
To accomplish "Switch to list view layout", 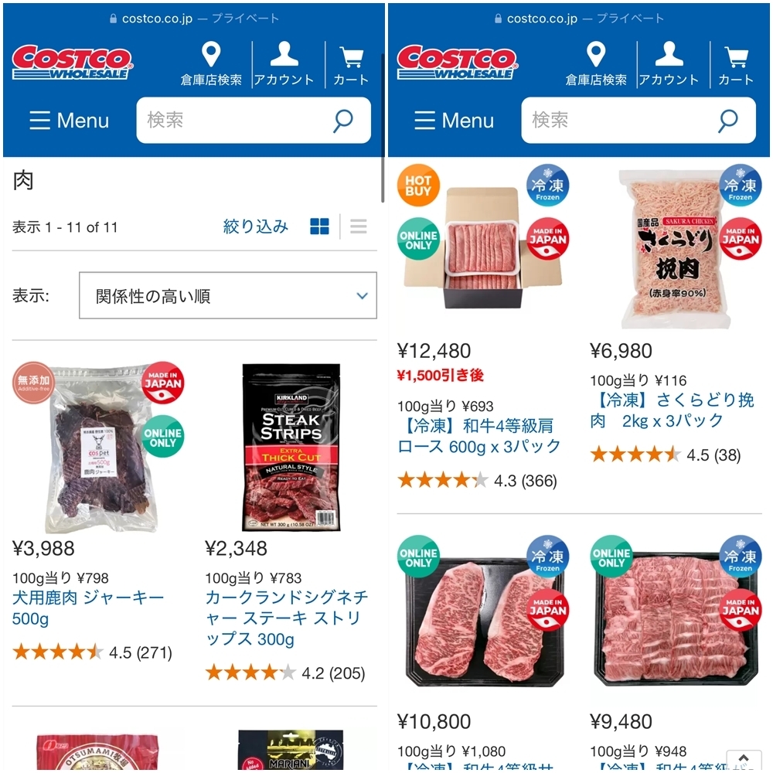I will point(359,226).
